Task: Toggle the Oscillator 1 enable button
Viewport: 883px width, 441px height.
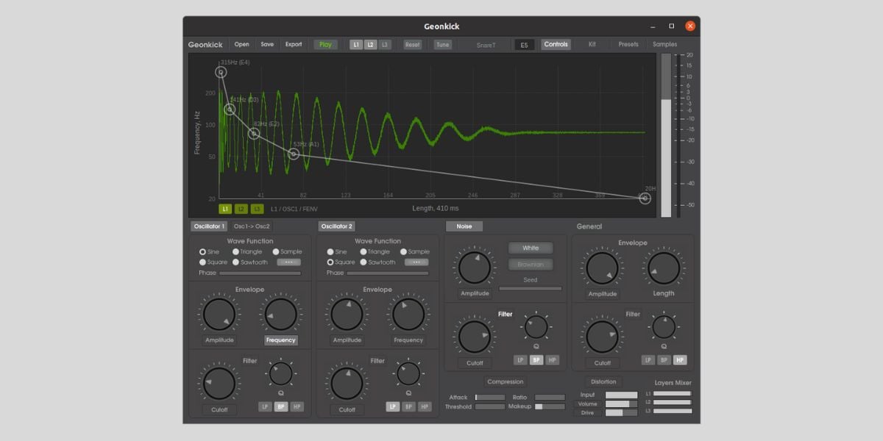Action: 209,226
